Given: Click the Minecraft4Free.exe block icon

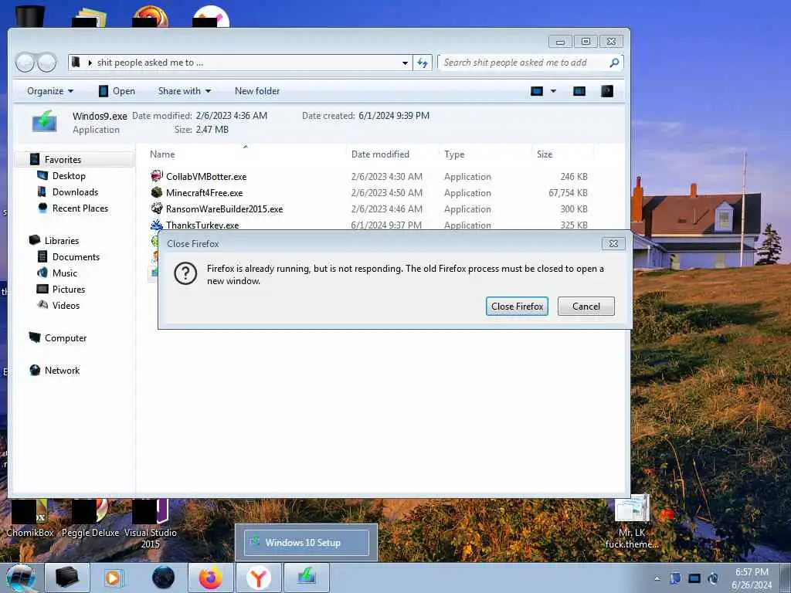Looking at the screenshot, I should pos(157,192).
